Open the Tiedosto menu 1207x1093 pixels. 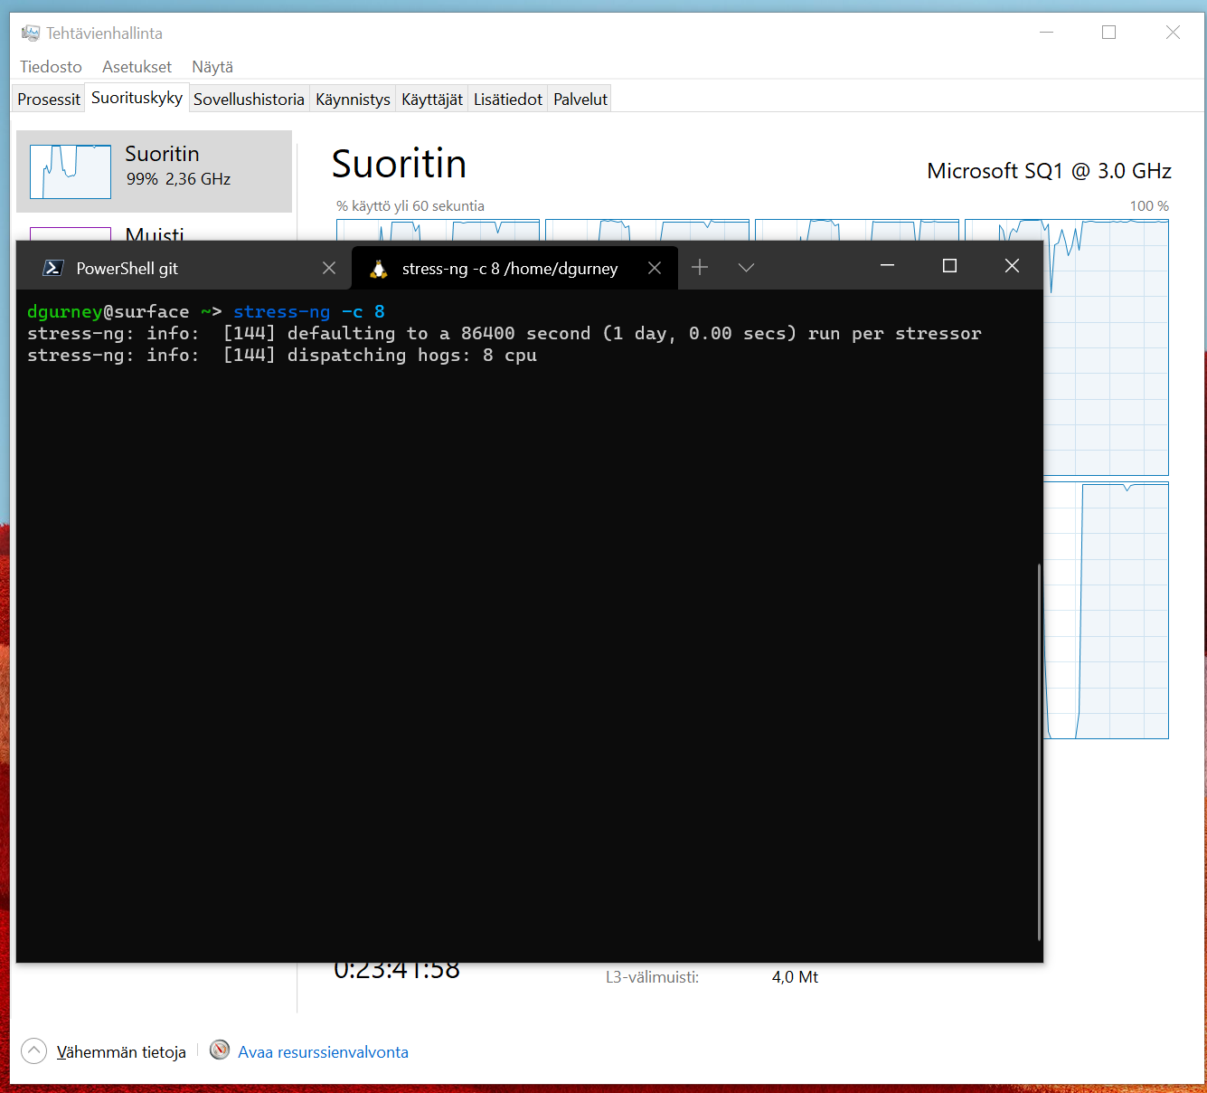pyautogui.click(x=50, y=66)
